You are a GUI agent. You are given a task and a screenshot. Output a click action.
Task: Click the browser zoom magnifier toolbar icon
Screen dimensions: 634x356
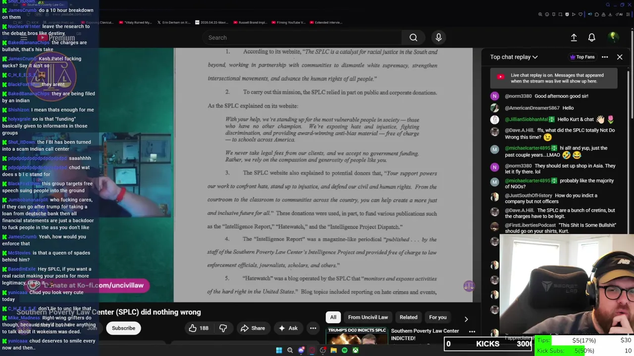coord(540,14)
